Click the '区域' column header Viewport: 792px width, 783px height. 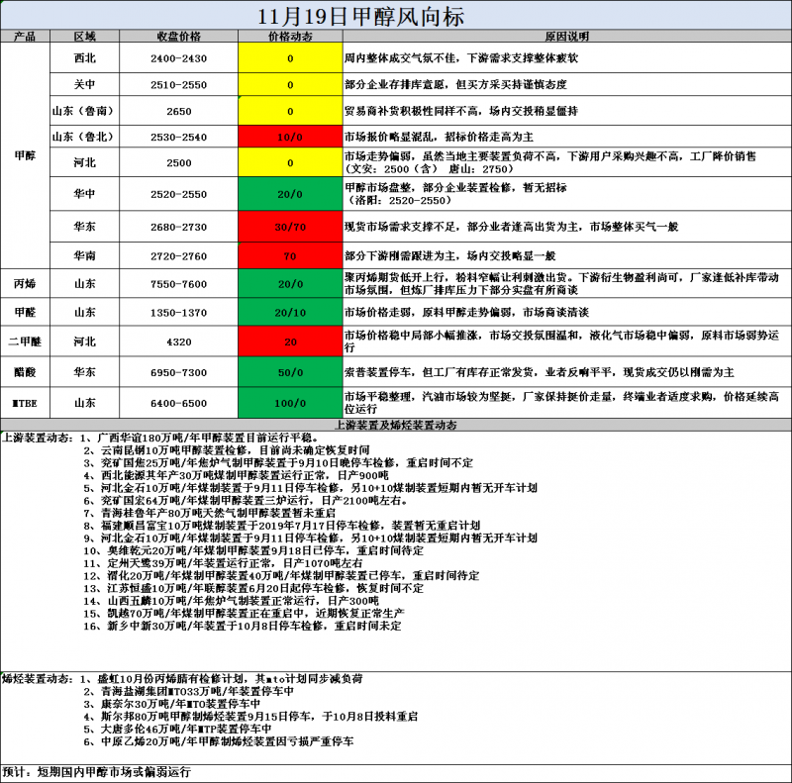(85, 36)
